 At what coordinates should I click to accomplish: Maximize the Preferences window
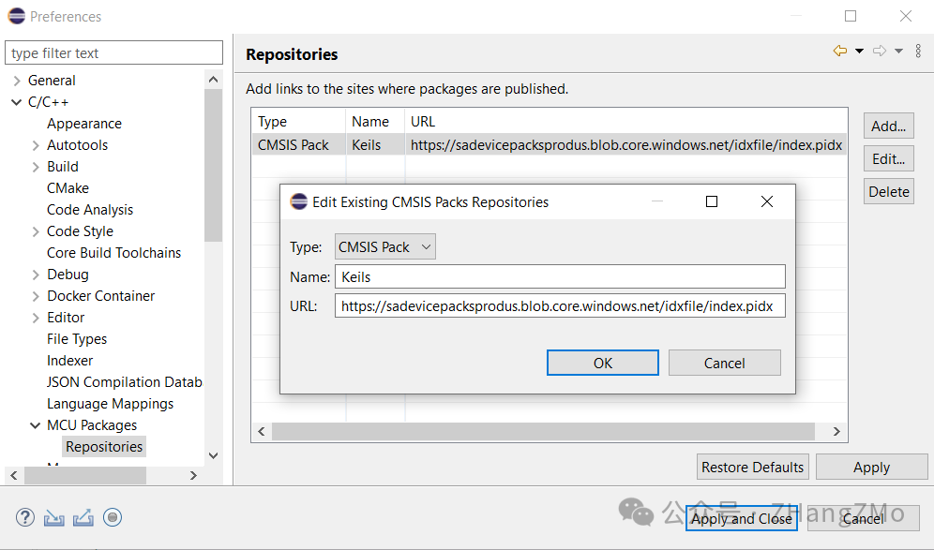pyautogui.click(x=851, y=16)
